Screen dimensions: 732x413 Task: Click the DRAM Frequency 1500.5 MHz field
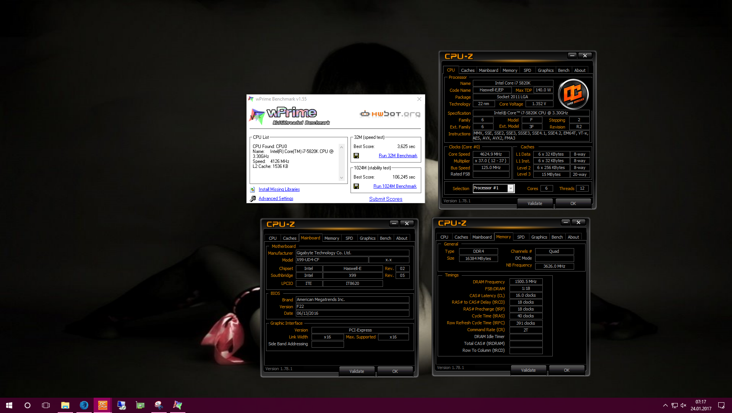pyautogui.click(x=526, y=281)
